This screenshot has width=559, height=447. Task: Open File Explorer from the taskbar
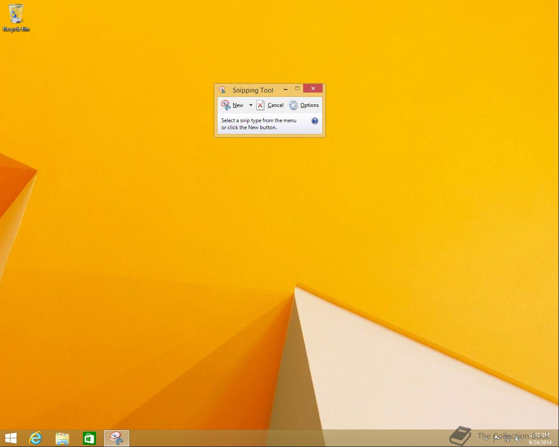(x=62, y=438)
